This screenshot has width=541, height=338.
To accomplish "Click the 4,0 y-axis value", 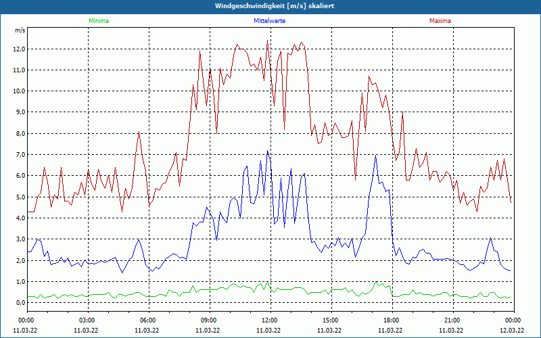I will click(20, 218).
